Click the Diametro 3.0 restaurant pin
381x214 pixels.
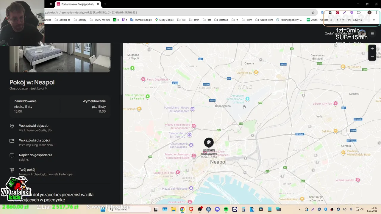(256, 73)
